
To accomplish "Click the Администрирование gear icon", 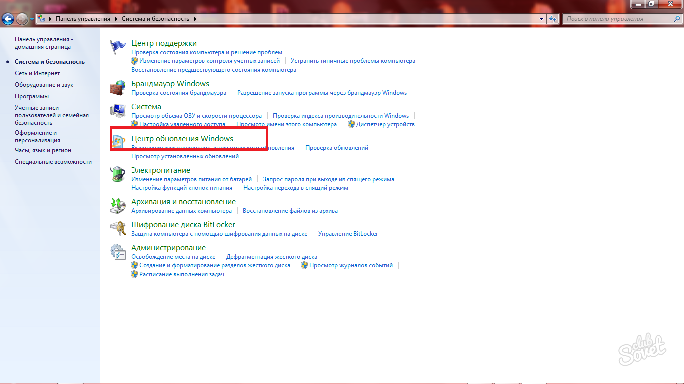I will coord(118,252).
